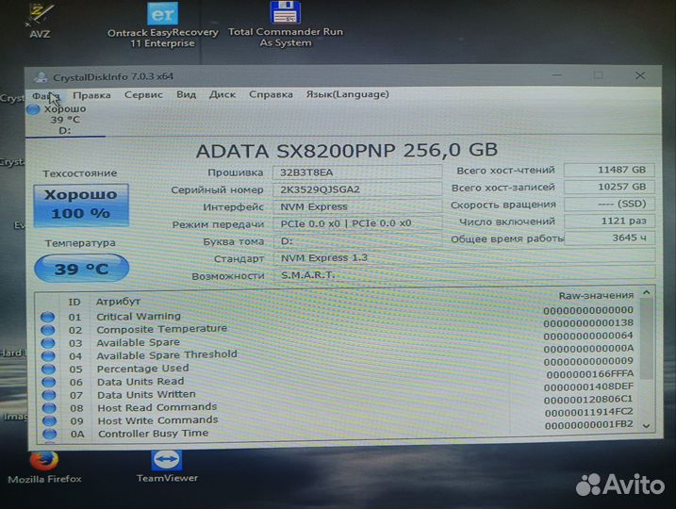Screen dimensions: 676x509
Task: Open Mozilla Firefox desktop icon
Action: (x=44, y=468)
